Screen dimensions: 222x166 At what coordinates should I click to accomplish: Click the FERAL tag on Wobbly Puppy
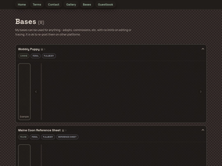(35, 56)
